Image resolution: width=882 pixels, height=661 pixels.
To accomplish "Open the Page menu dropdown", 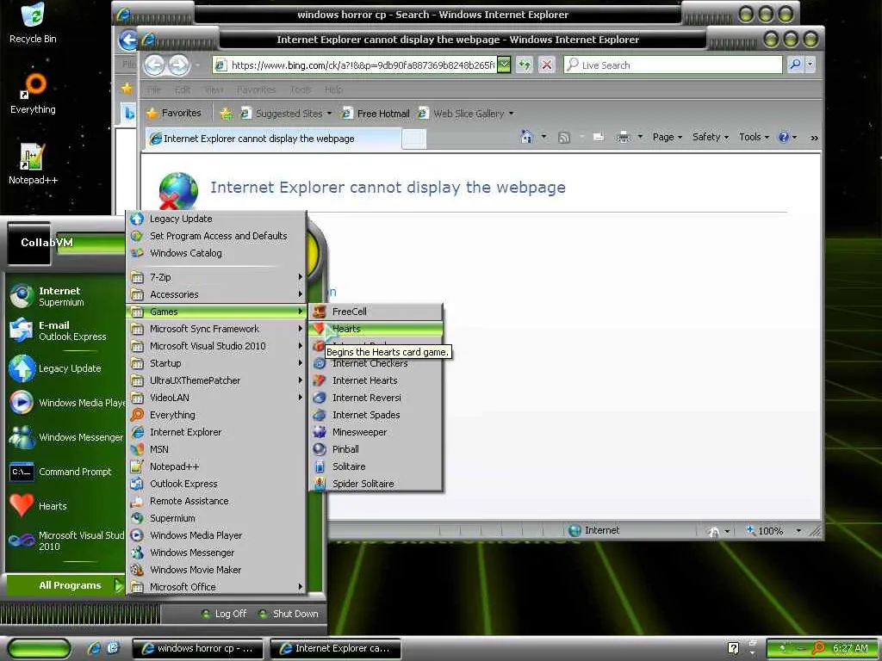I will pos(668,137).
